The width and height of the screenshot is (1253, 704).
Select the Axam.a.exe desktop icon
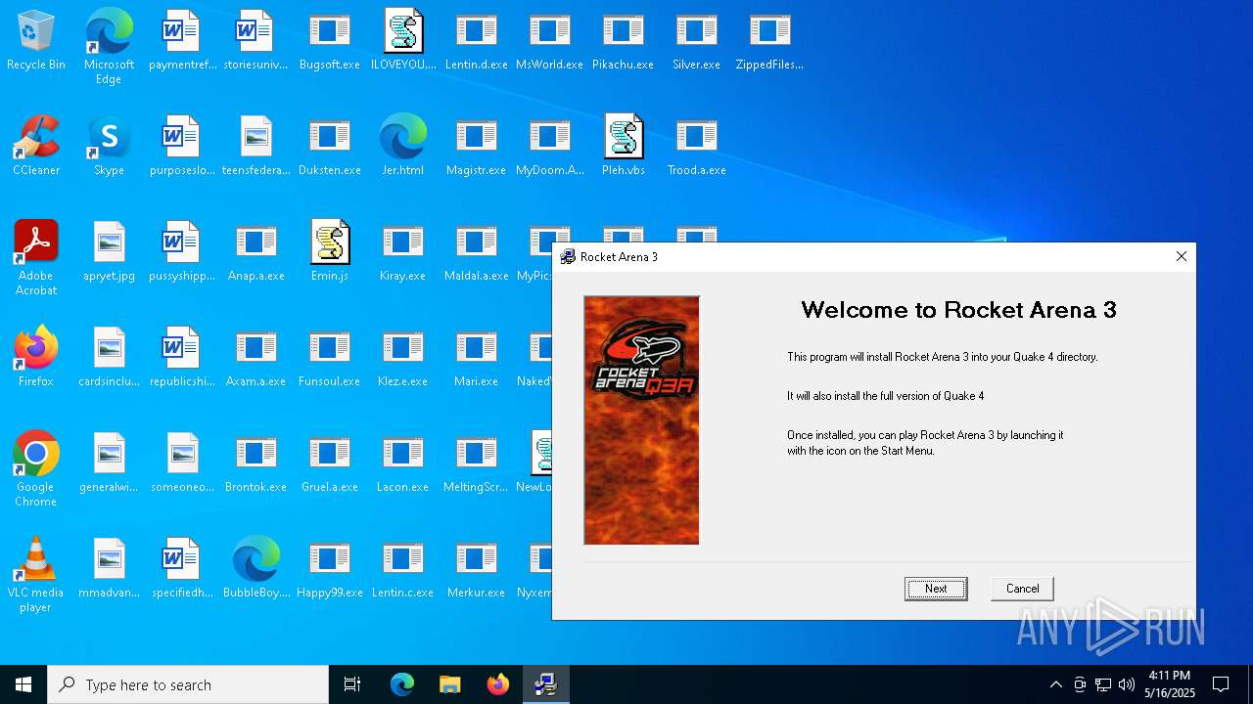tap(255, 357)
